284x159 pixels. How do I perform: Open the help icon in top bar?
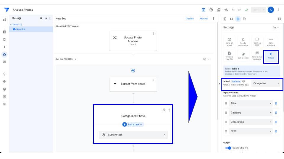[211, 10]
